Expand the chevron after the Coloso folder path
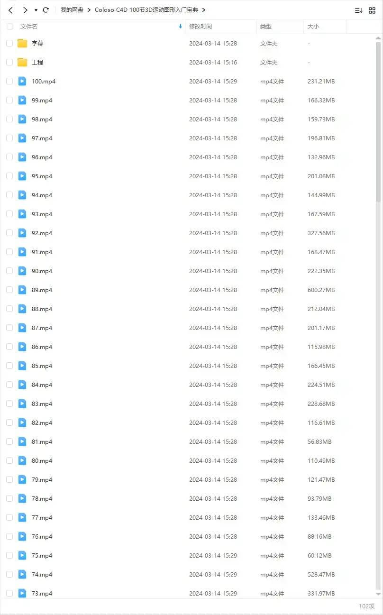The width and height of the screenshot is (383, 615). coord(203,10)
